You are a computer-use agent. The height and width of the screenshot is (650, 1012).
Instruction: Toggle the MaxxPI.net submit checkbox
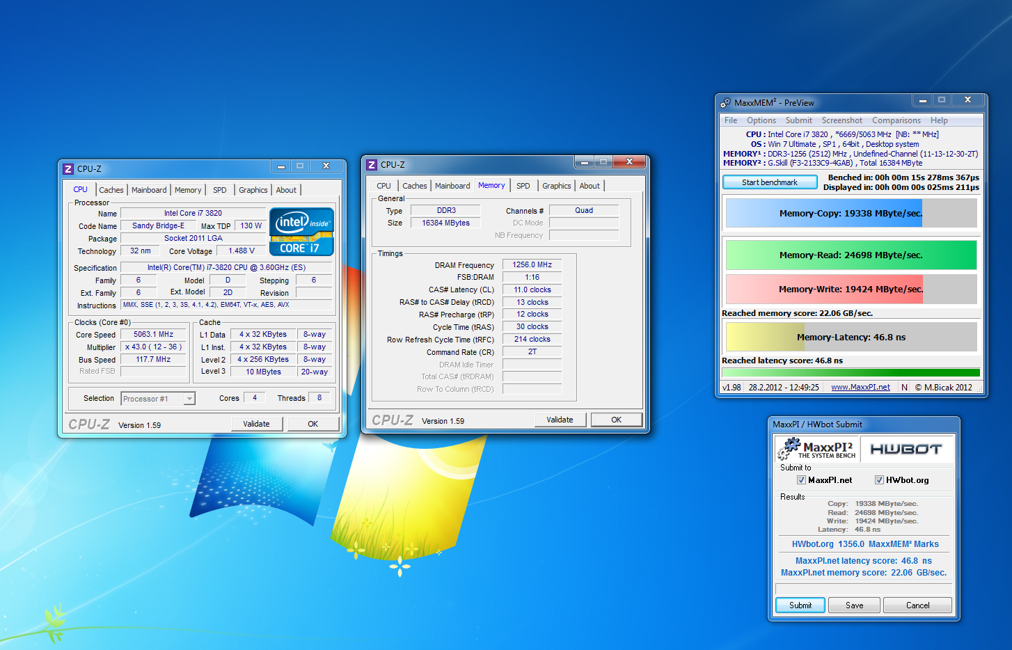[801, 480]
